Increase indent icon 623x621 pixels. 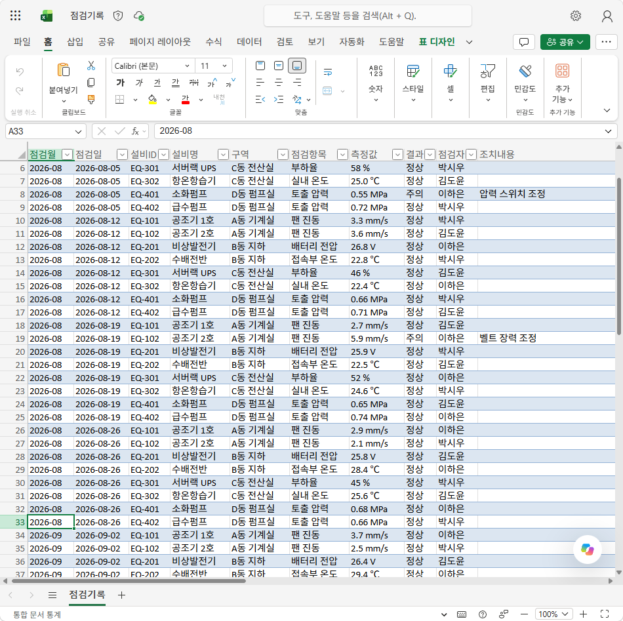[279, 99]
